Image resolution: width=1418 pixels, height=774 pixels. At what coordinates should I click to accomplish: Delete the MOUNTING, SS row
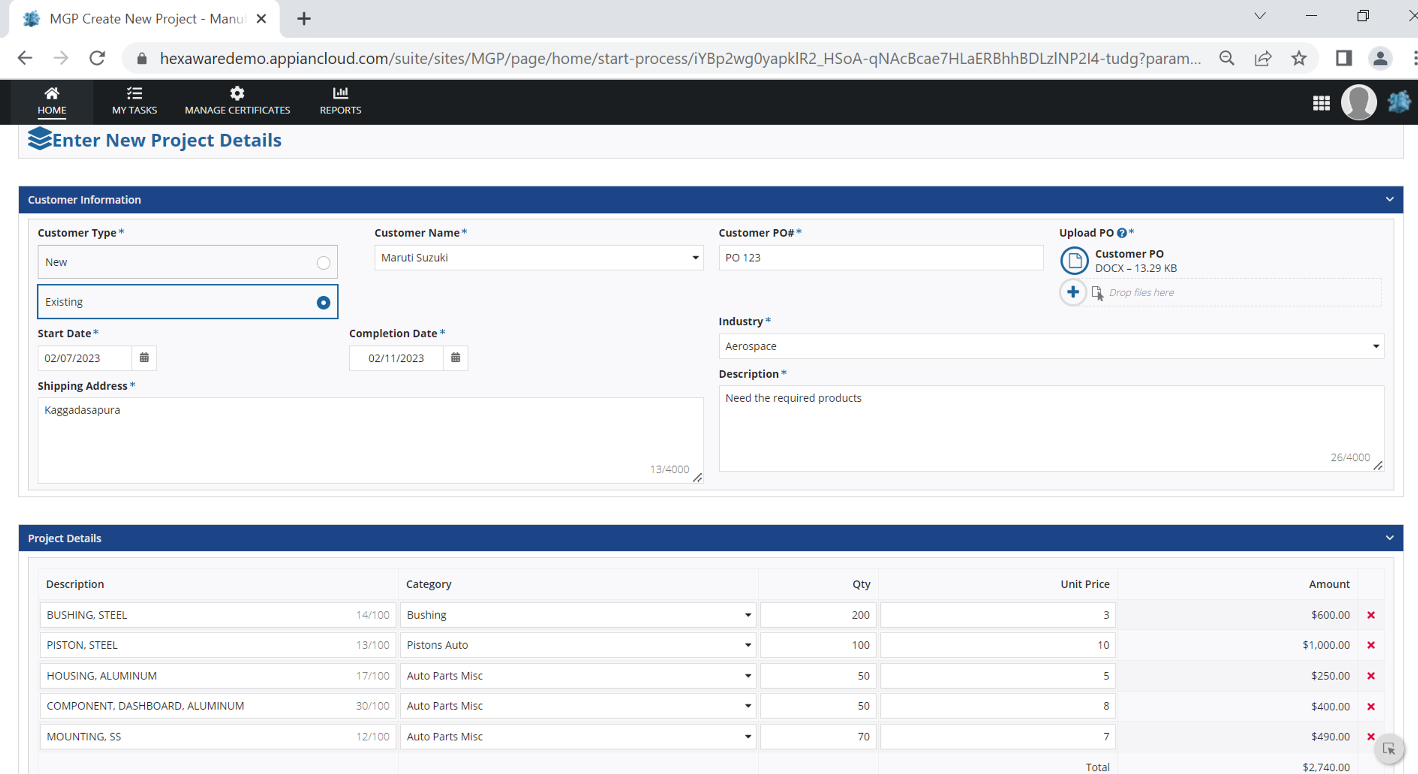point(1371,737)
